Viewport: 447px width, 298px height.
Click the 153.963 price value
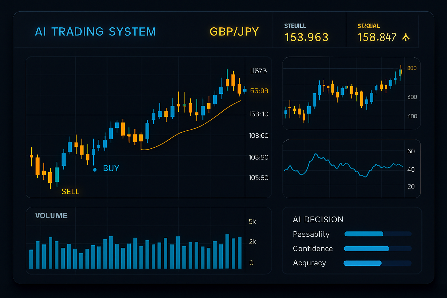coord(306,37)
